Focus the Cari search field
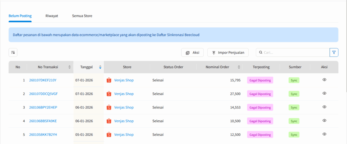This screenshot has width=347, height=144. pyautogui.click(x=293, y=53)
